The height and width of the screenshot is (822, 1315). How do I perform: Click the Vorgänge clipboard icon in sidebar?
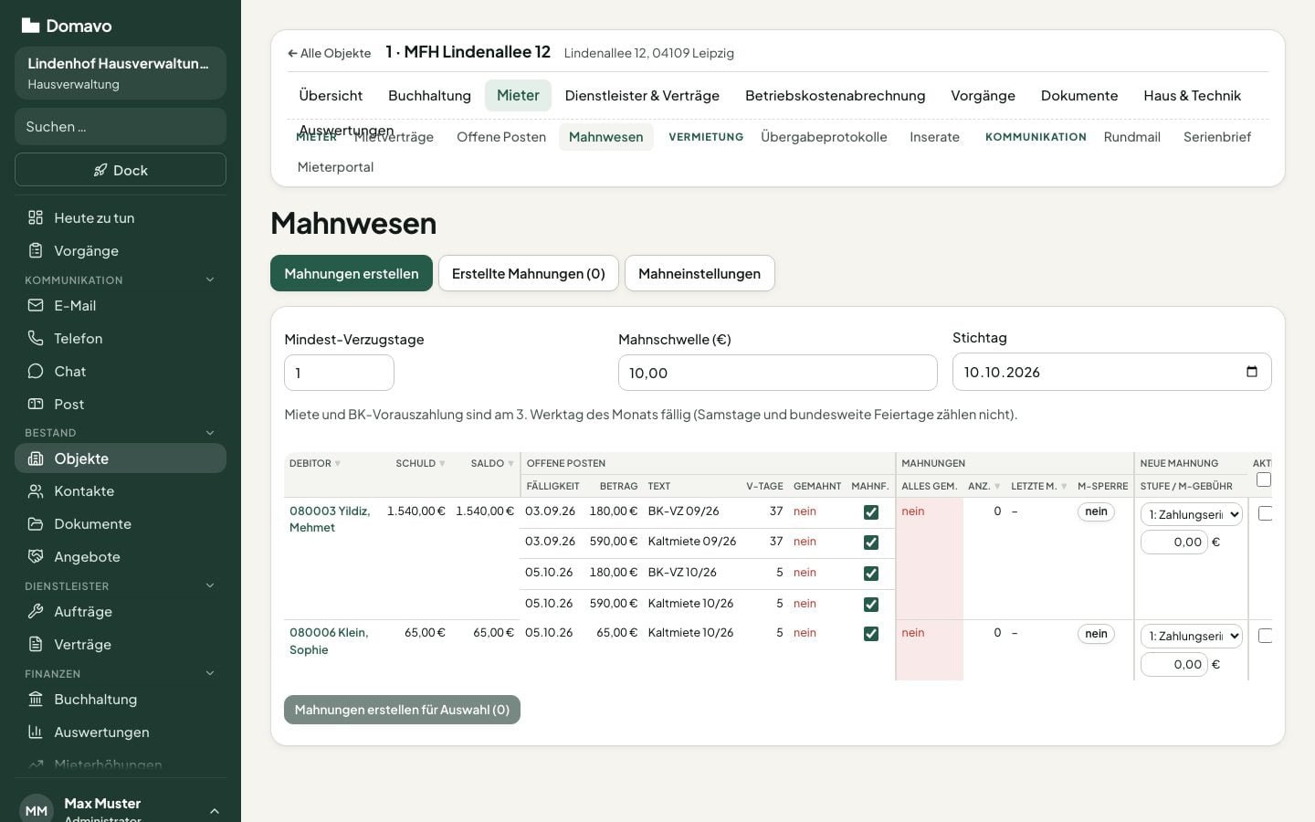tap(36, 250)
